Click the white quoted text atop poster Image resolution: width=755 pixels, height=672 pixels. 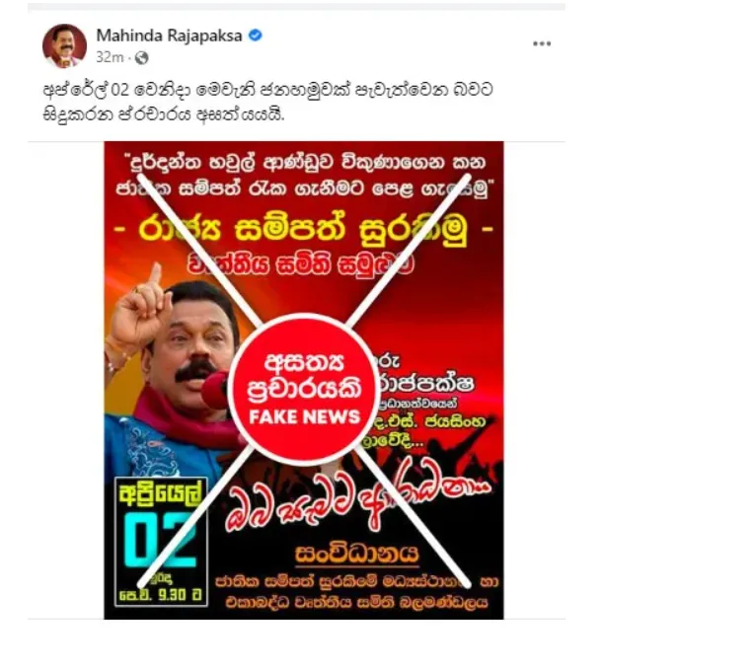pyautogui.click(x=304, y=176)
